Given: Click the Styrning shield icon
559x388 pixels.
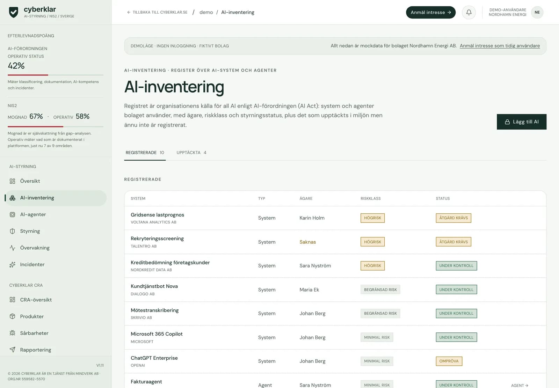Looking at the screenshot, I should tap(13, 231).
